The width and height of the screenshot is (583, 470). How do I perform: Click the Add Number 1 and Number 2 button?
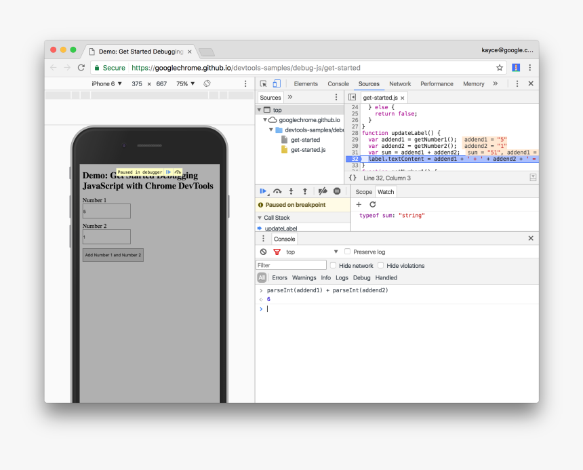pyautogui.click(x=113, y=254)
